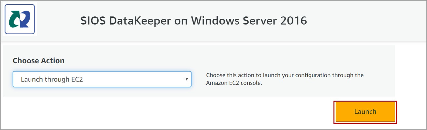Click the word 'Launch' inside the dropdown field

point(31,79)
